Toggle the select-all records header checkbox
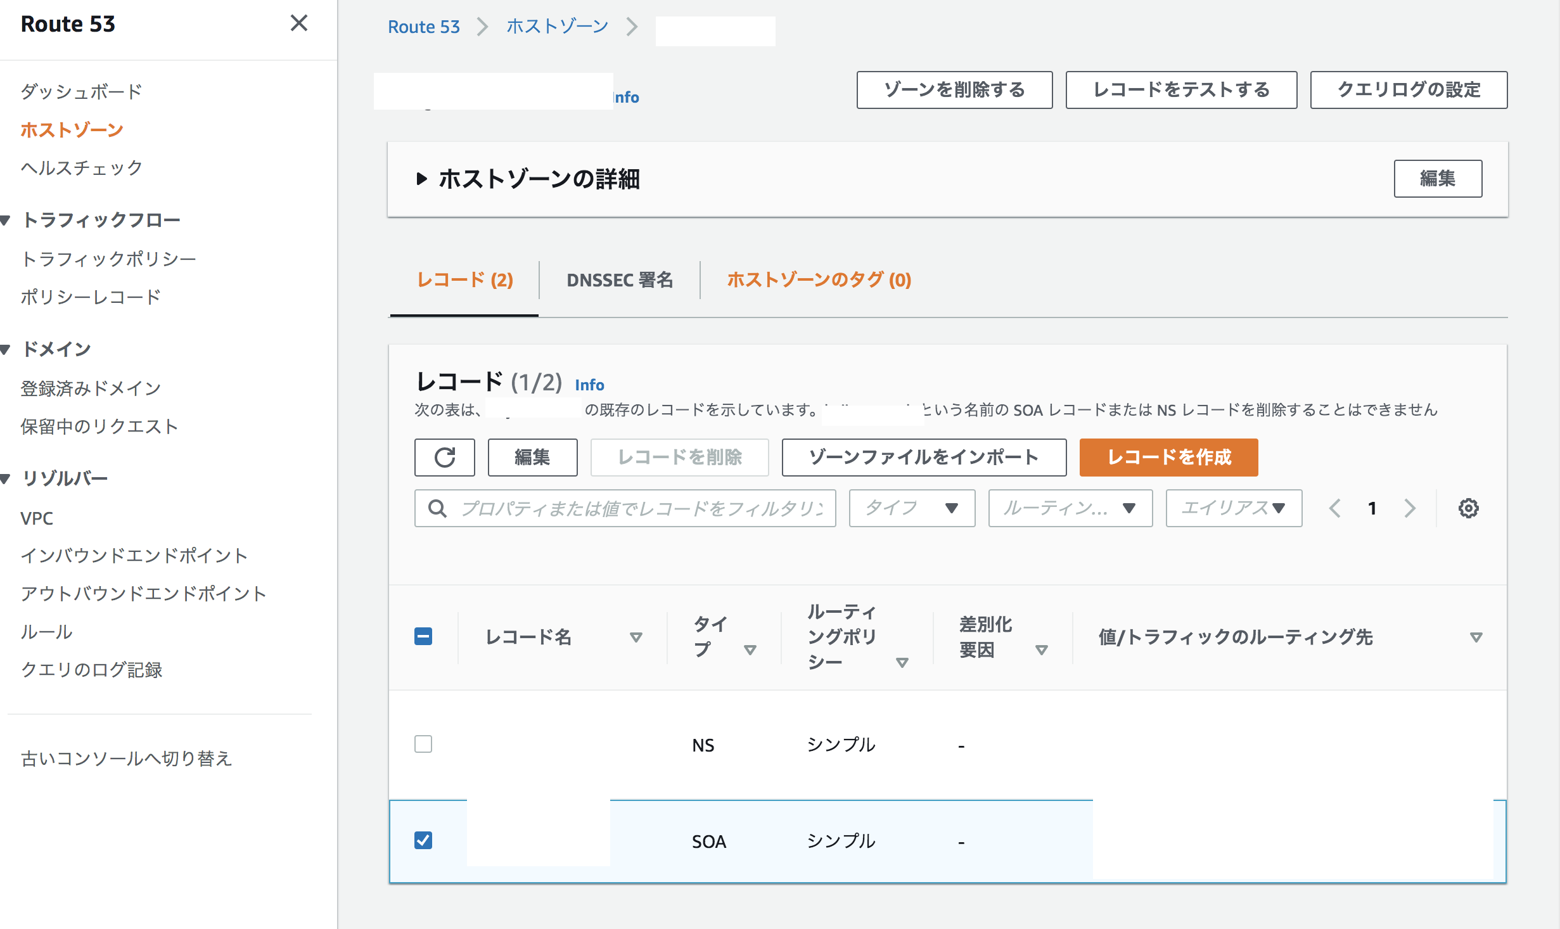Viewport: 1560px width, 929px height. point(423,636)
